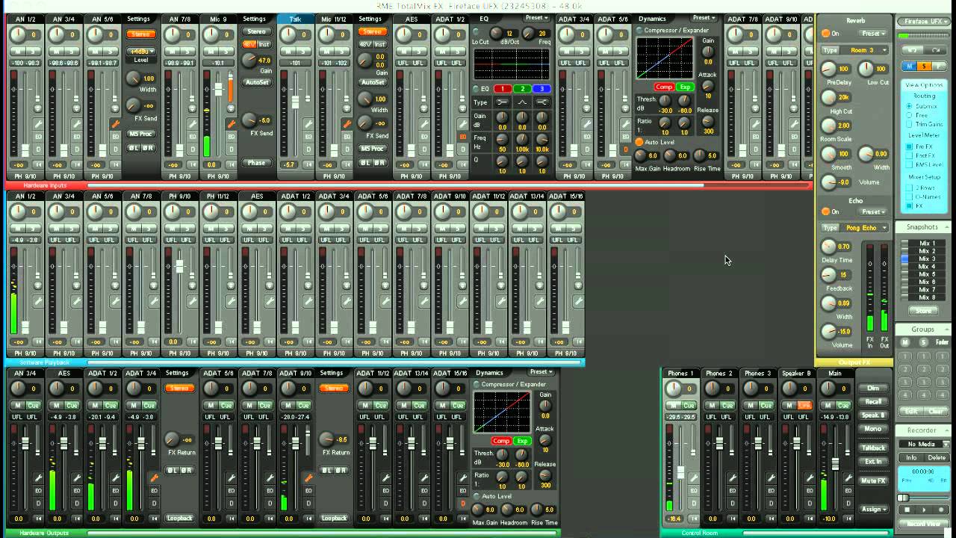Viewport: 956px width, 538px height.
Task: Start recorder playback with the play button
Action: pyautogui.click(x=924, y=510)
